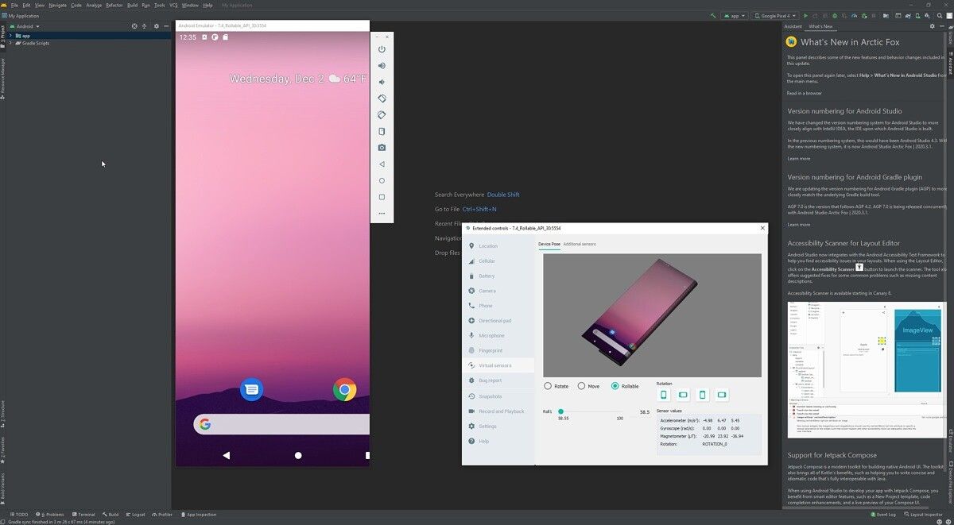Take a screenshot with the camera icon
Viewport: 954px width, 525px height.
click(x=382, y=147)
